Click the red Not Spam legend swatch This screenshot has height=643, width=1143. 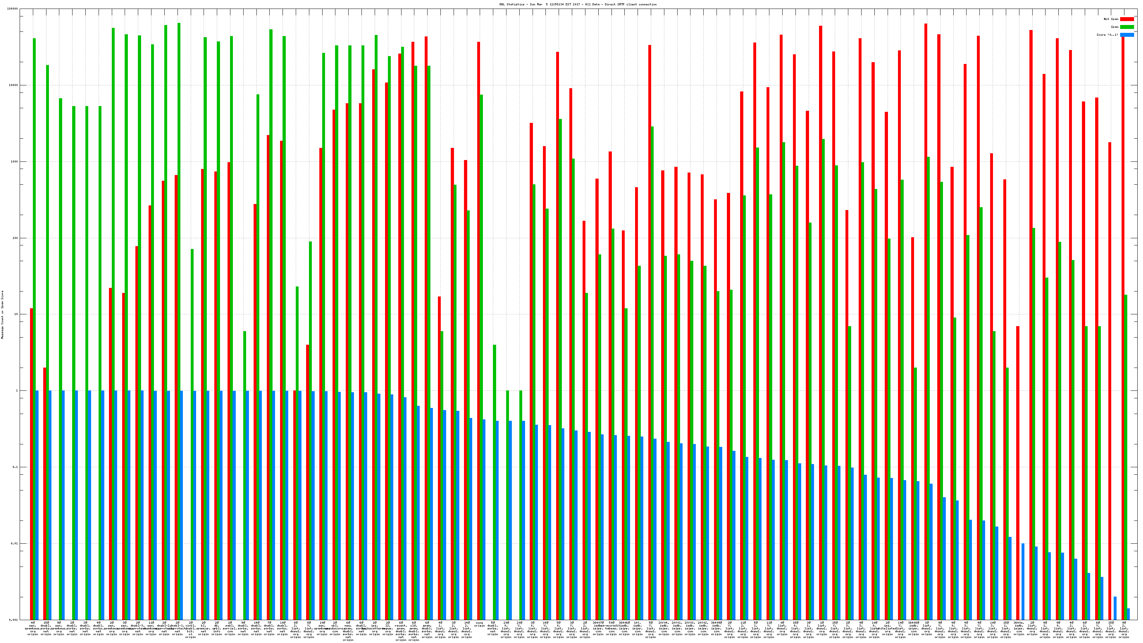click(1127, 19)
